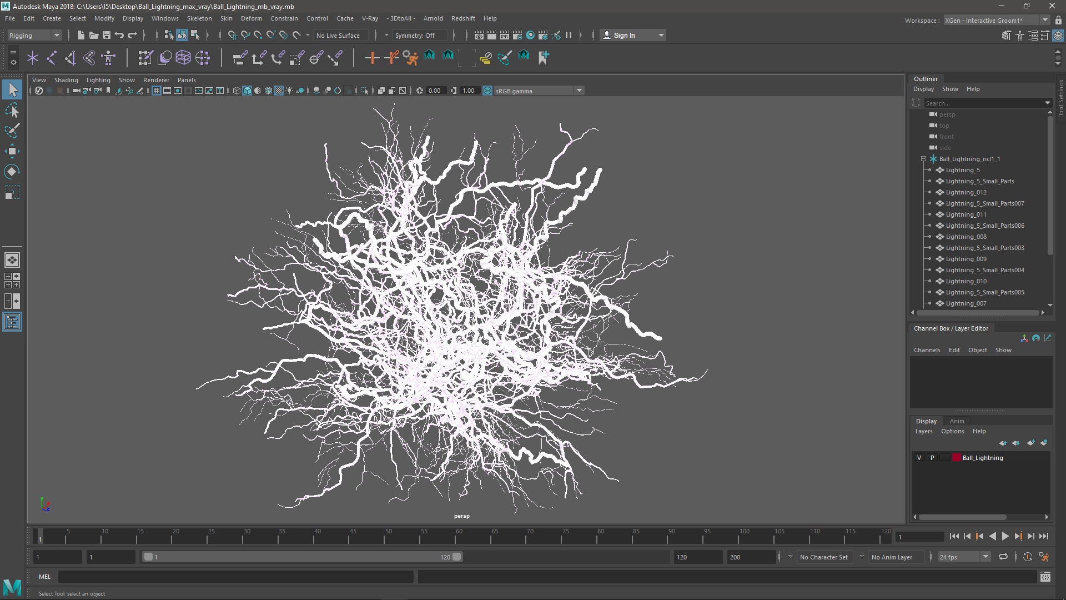Click the Undo arrow icon
Image resolution: width=1066 pixels, height=600 pixels.
coord(119,35)
